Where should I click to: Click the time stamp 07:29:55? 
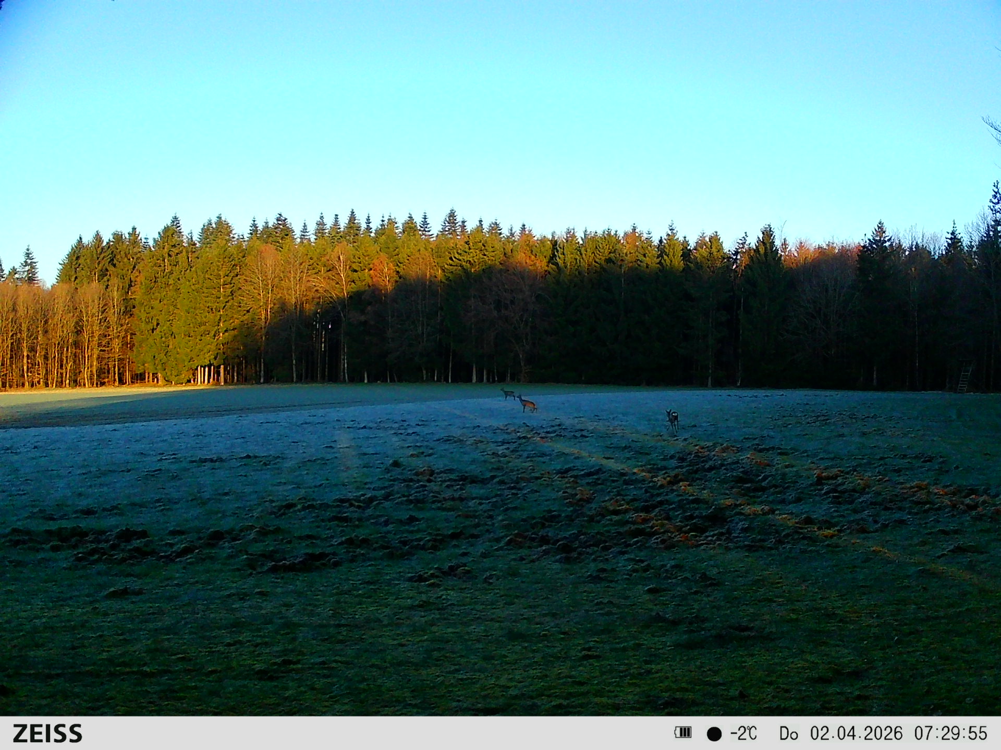point(950,733)
